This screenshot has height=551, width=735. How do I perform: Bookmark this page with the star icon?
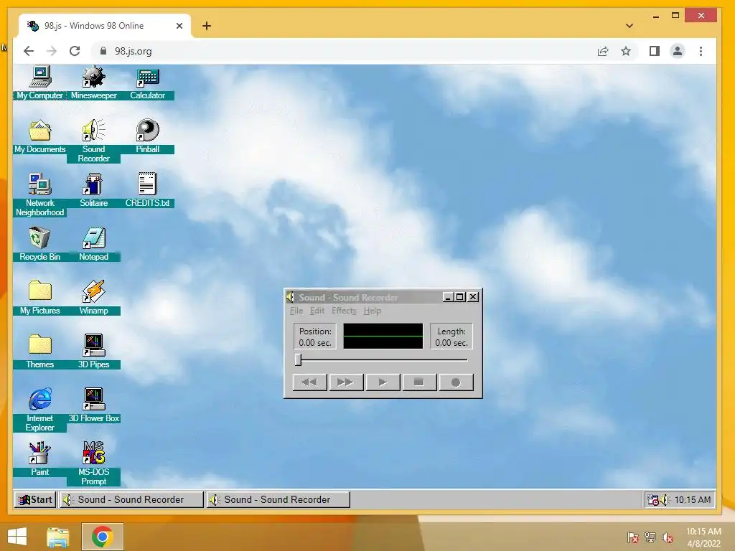[x=626, y=51]
